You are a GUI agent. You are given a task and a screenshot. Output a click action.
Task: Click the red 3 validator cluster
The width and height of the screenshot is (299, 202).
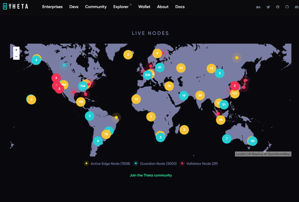(x=56, y=78)
